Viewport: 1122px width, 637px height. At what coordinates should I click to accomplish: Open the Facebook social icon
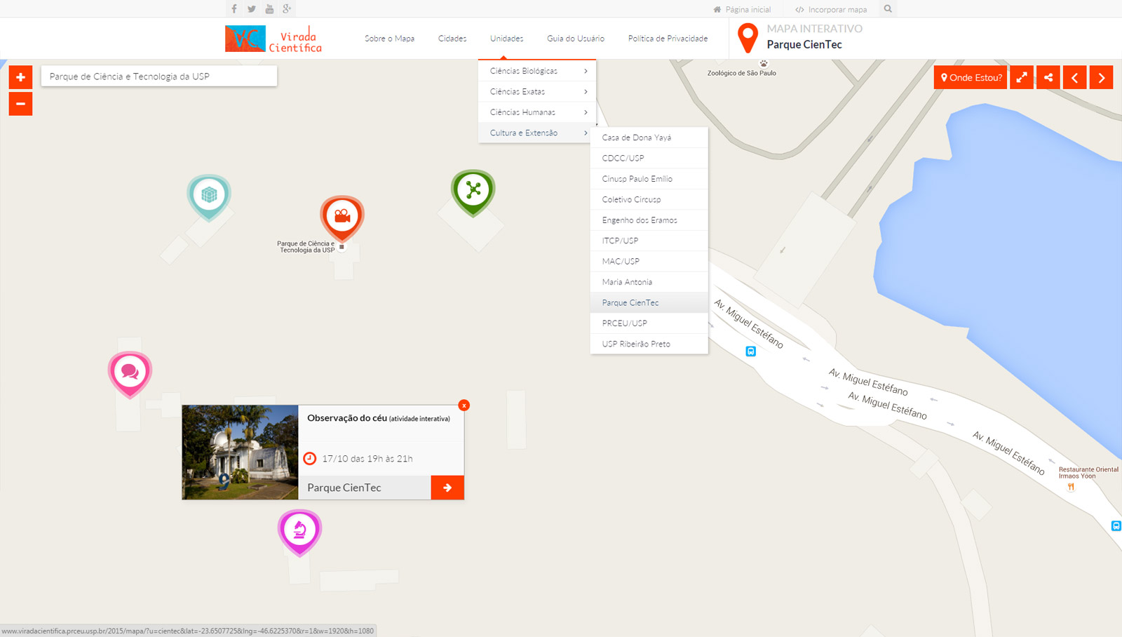tap(234, 9)
